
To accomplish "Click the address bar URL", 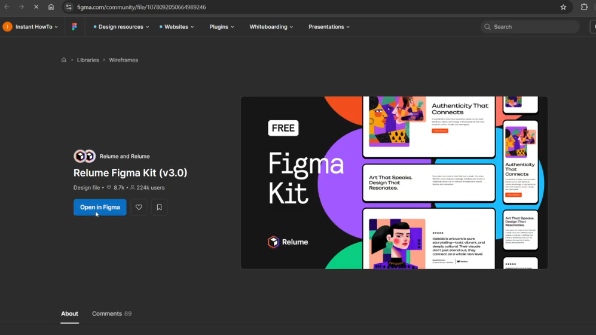I will click(142, 7).
